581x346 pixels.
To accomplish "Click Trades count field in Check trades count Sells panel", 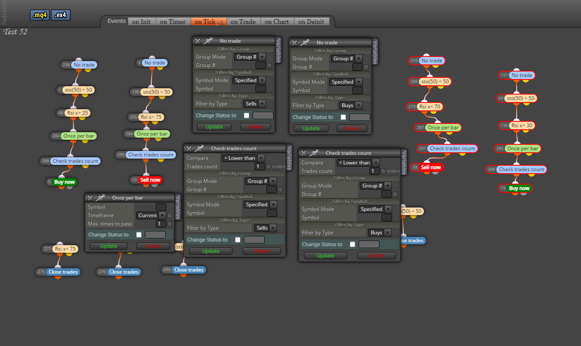I will pos(260,167).
